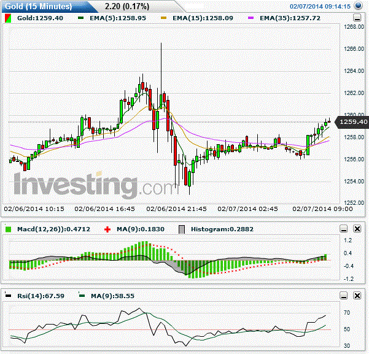
Task: Click the gray Histogram legend swatch
Action: [182, 229]
